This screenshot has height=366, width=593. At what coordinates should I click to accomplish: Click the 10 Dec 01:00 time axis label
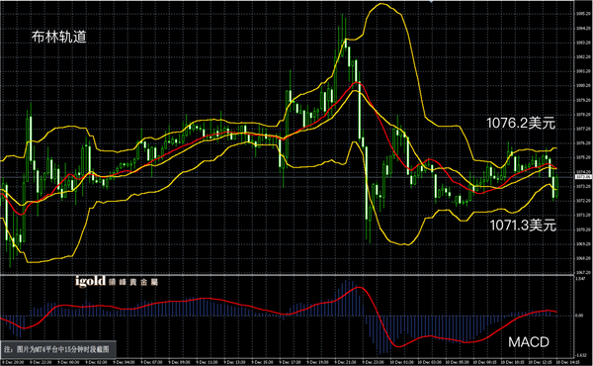pos(399,363)
